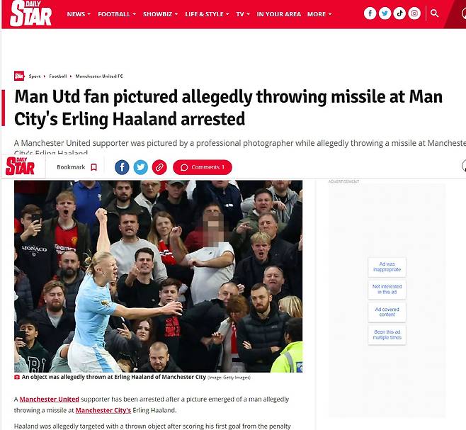This screenshot has height=430, width=466.
Task: Copy article link with the chain icon
Action: tap(159, 167)
